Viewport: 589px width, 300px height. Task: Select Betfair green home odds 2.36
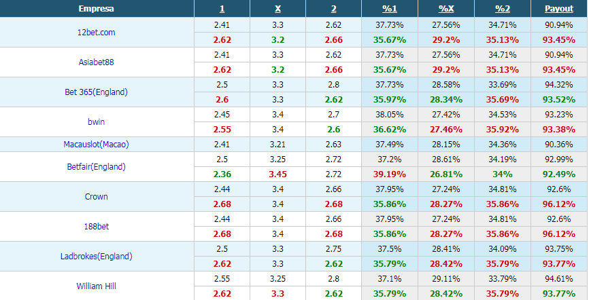[222, 174]
